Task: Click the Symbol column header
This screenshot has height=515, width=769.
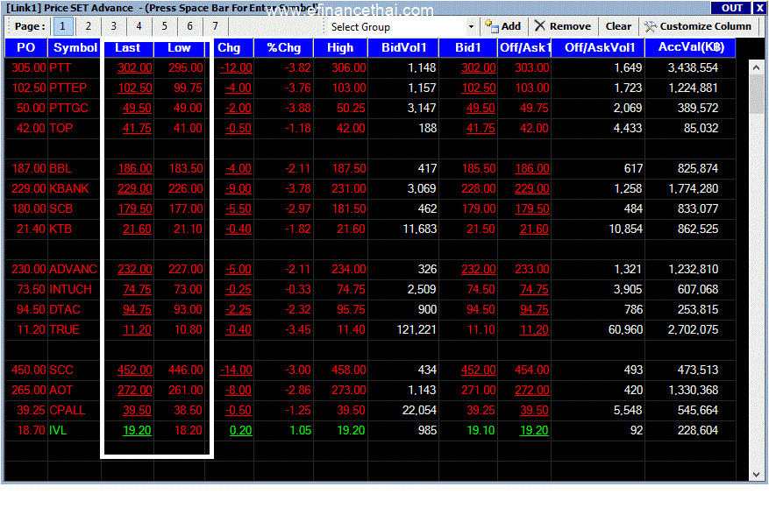Action: coord(75,47)
